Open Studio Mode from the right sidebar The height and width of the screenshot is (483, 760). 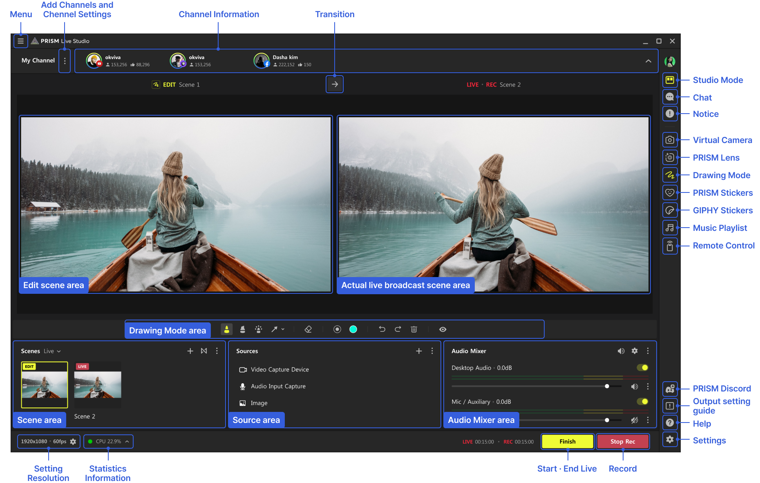point(670,80)
